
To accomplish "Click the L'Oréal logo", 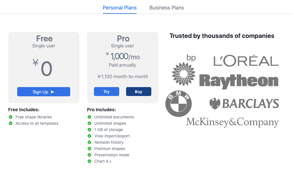I will (x=246, y=61).
